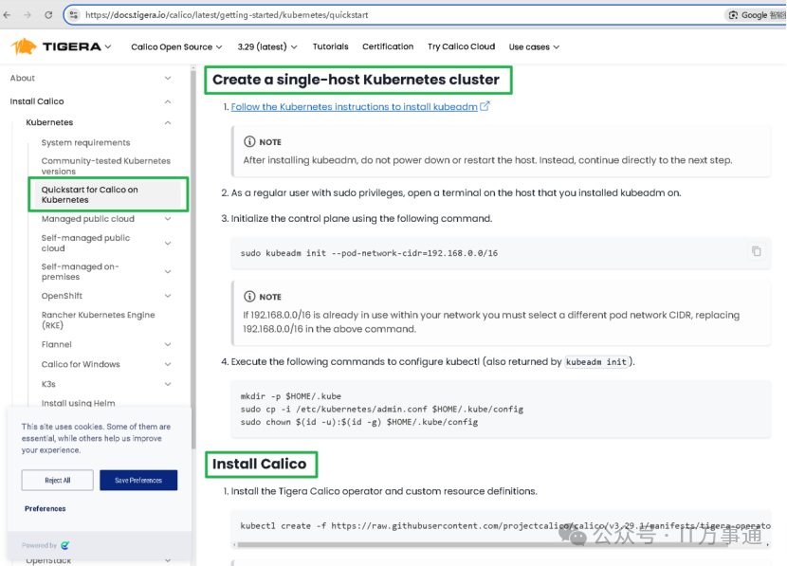
Task: Click Save Preferences button
Action: click(x=138, y=480)
